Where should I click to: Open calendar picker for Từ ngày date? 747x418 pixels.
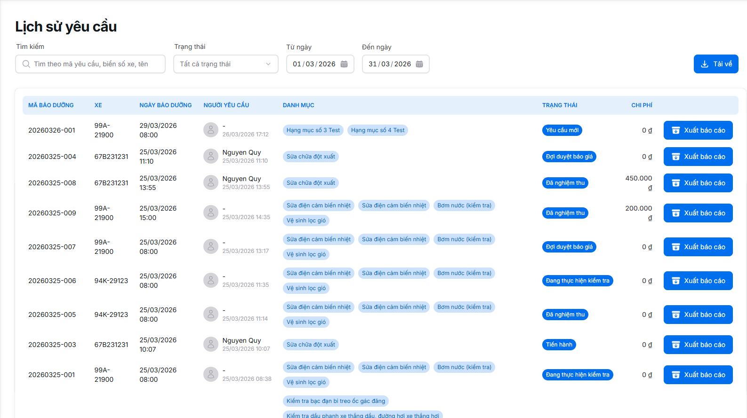point(344,64)
